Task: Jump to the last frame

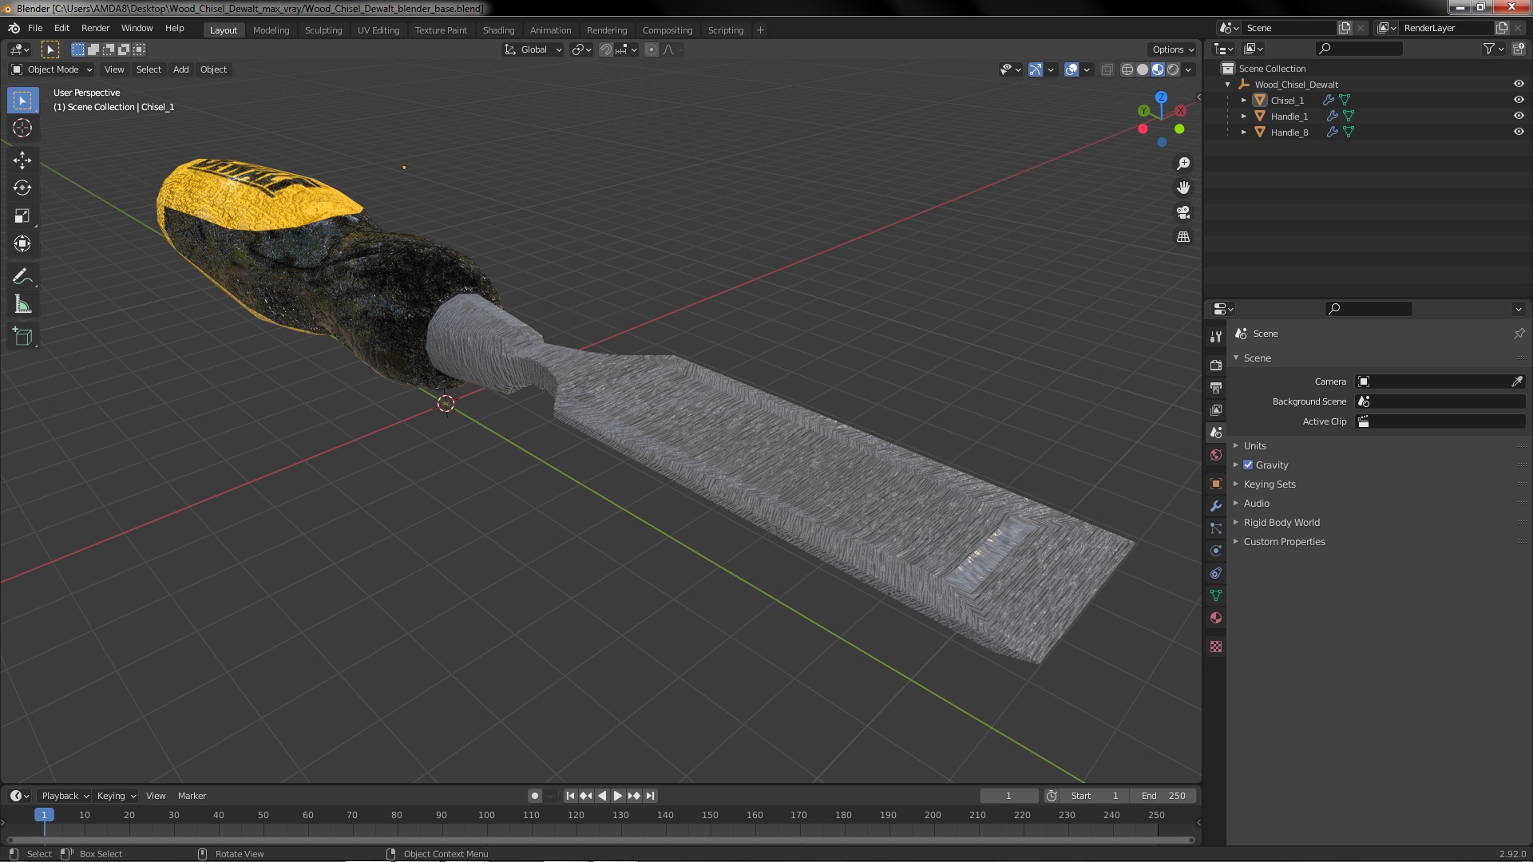Action: click(x=651, y=796)
